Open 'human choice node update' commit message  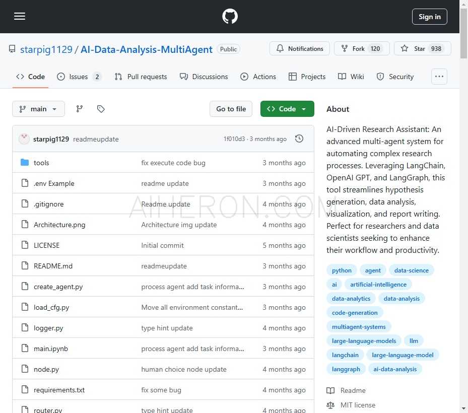[x=183, y=369]
